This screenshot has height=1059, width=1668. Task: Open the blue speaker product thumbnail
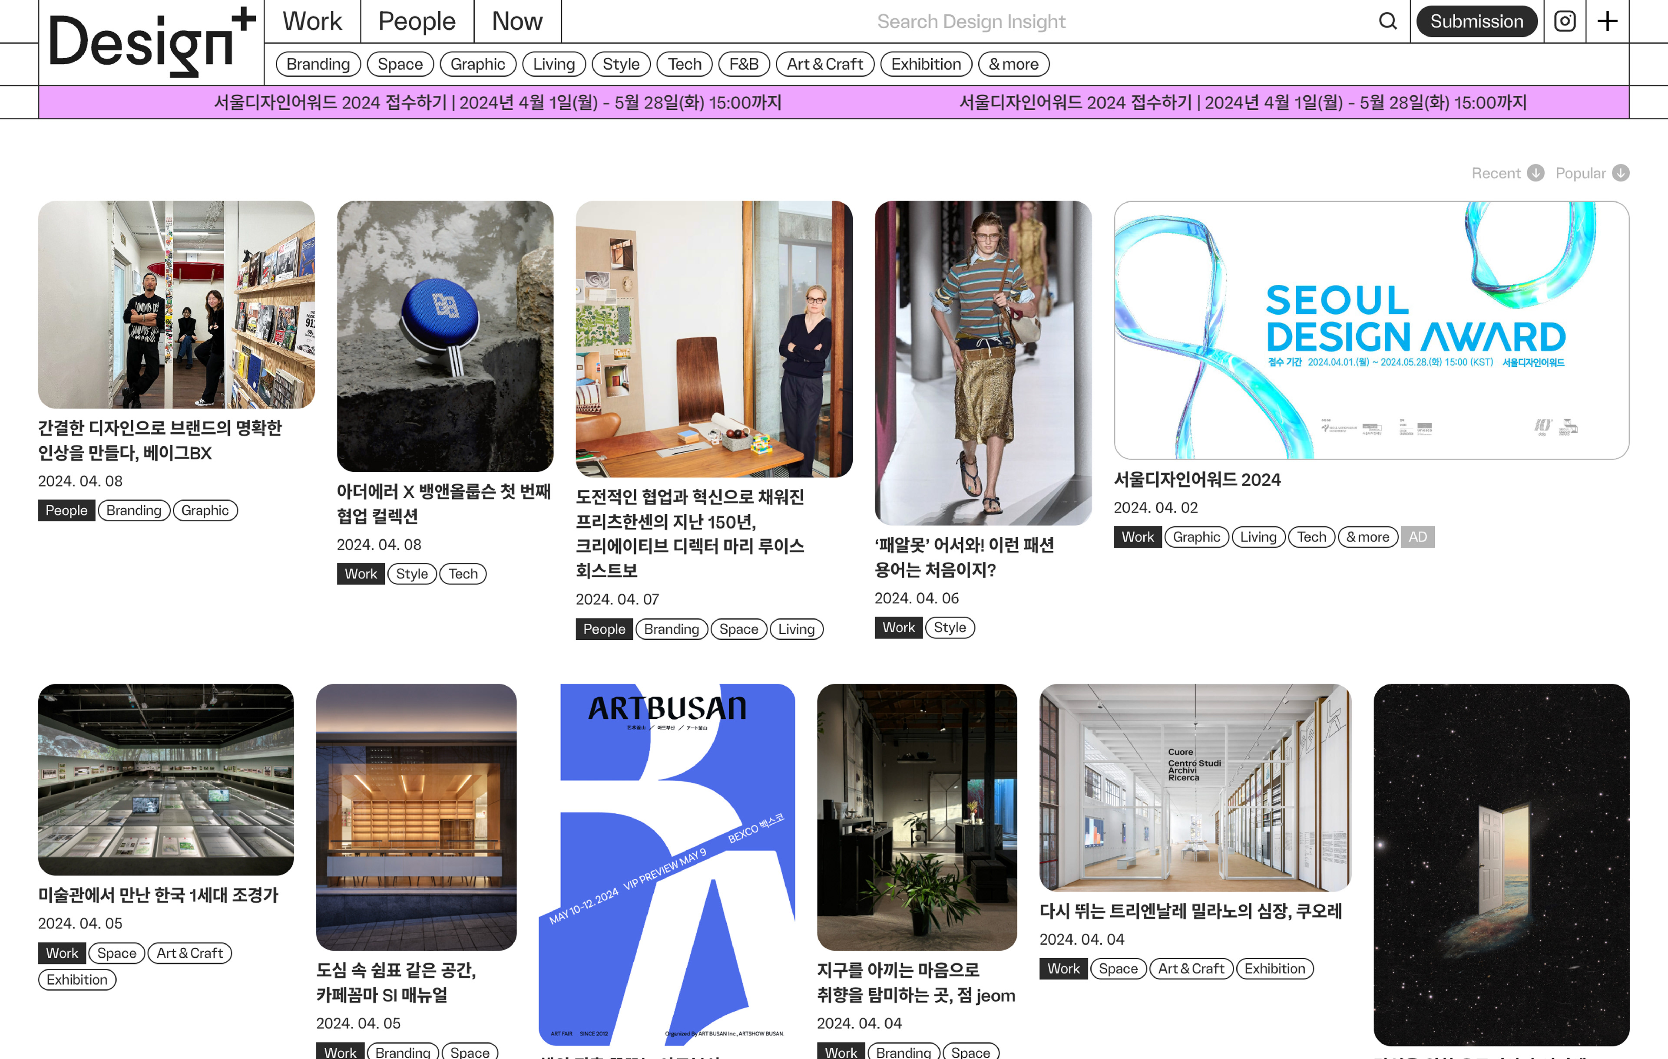pyautogui.click(x=445, y=336)
